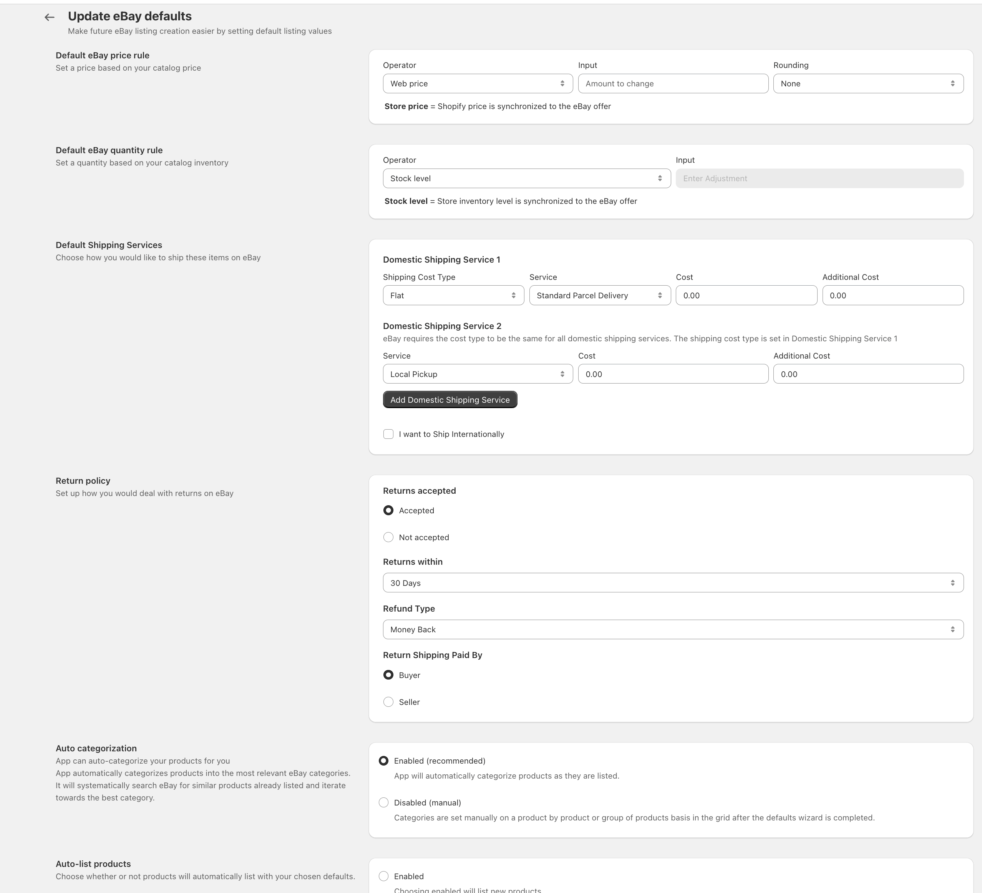Click the Additional Cost field for Local Pickup
982x893 pixels.
coord(868,374)
